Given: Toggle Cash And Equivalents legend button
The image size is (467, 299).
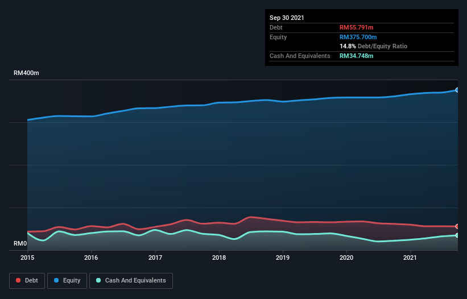Looking at the screenshot, I should coord(131,281).
